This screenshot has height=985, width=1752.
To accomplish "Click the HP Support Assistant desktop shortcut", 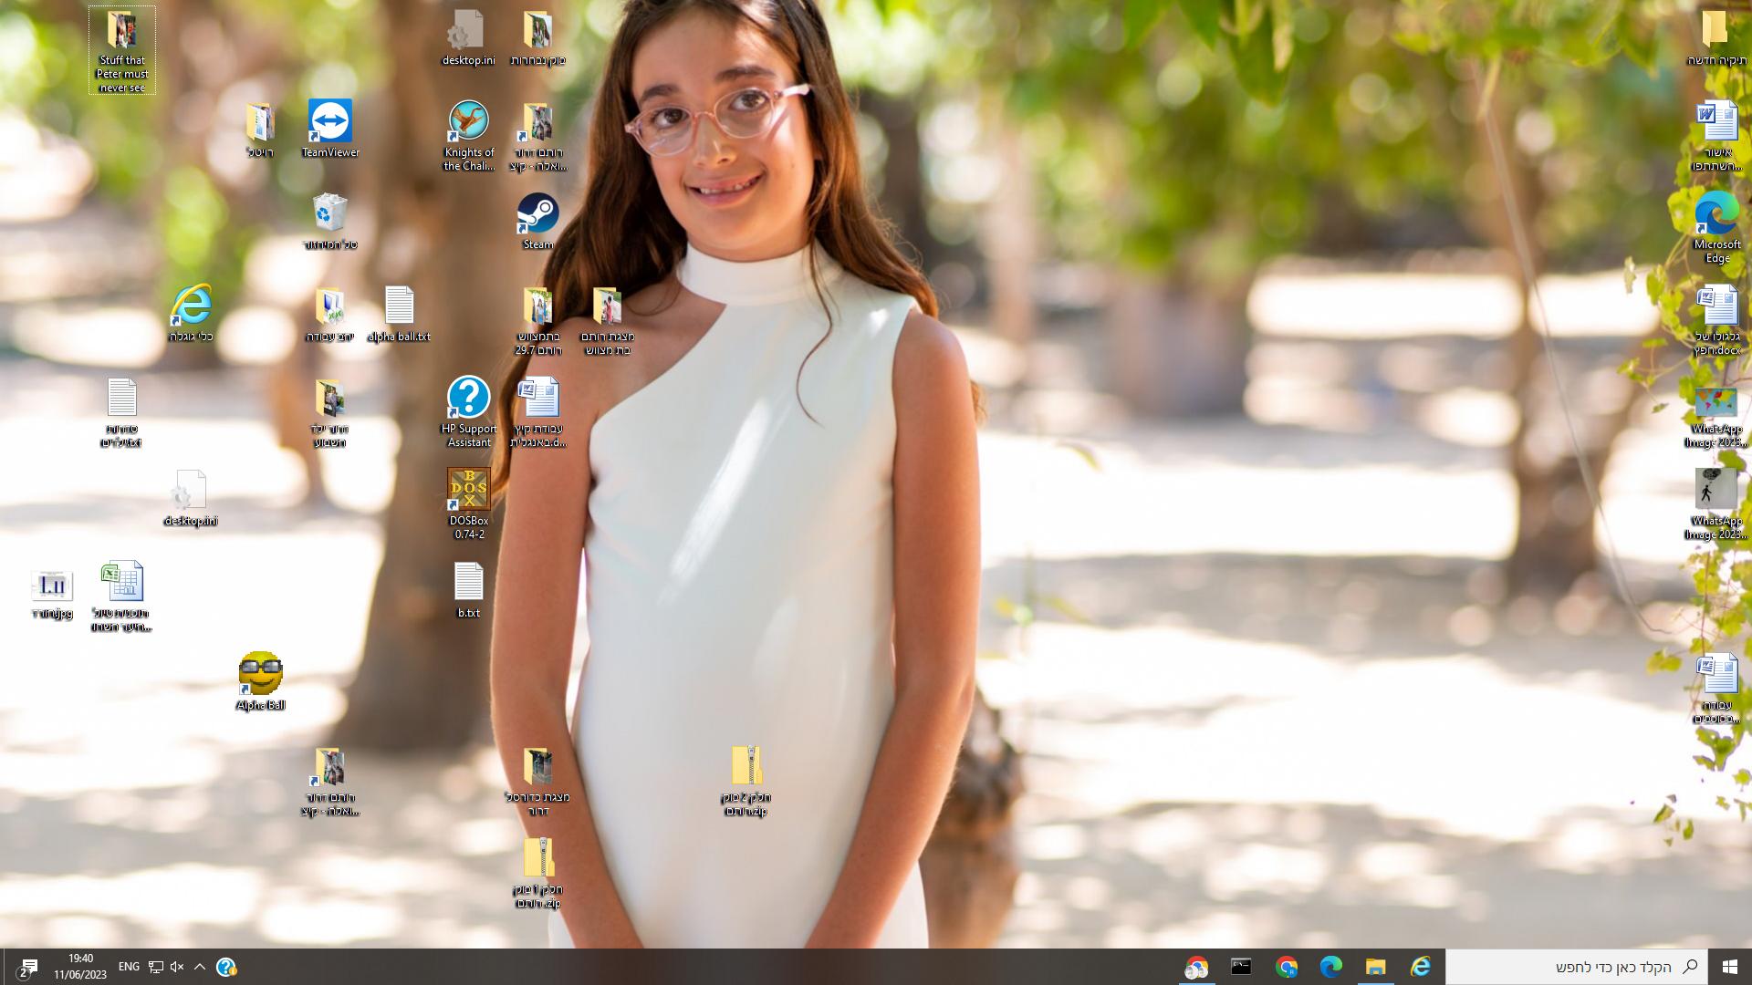I will pyautogui.click(x=469, y=412).
